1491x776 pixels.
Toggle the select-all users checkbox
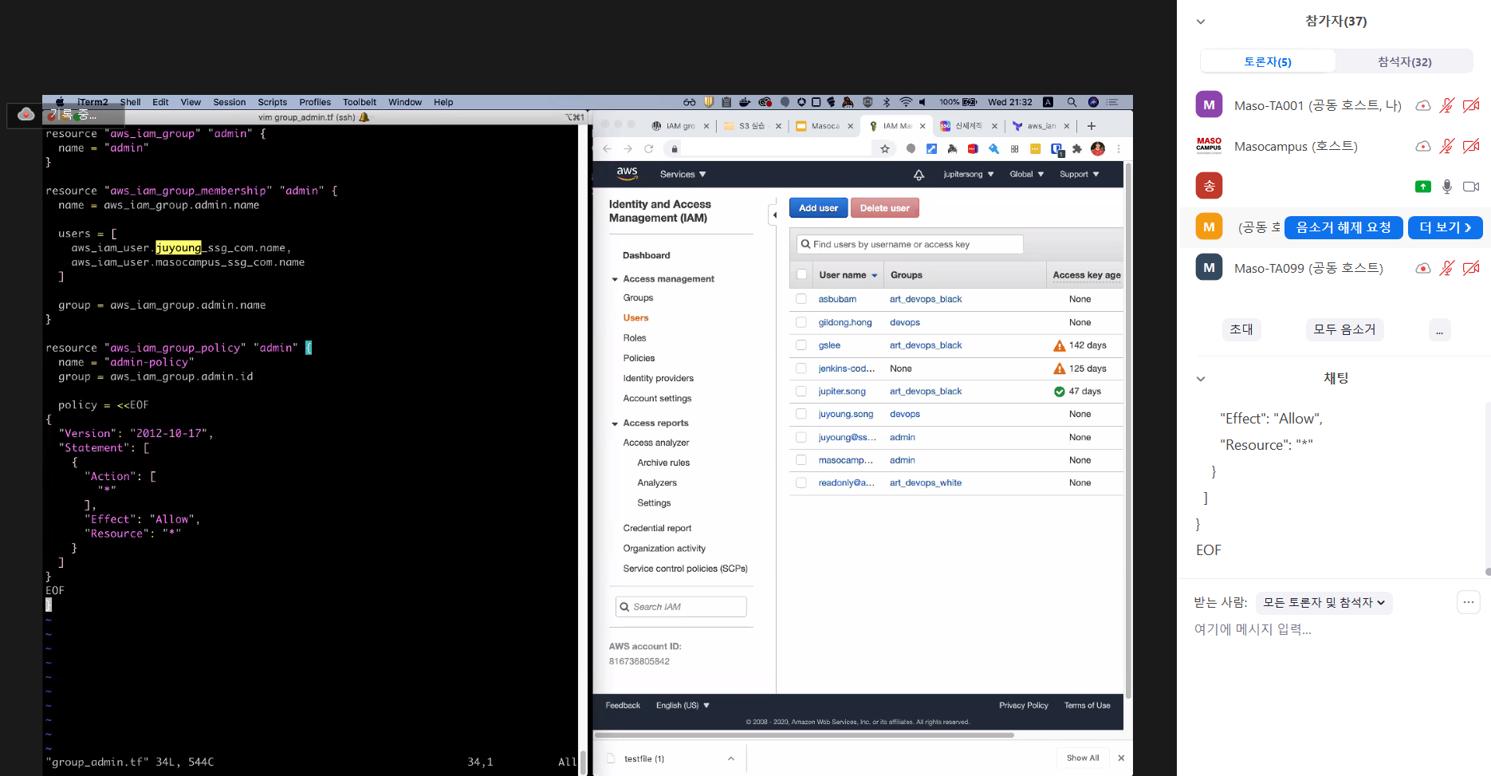tap(802, 275)
